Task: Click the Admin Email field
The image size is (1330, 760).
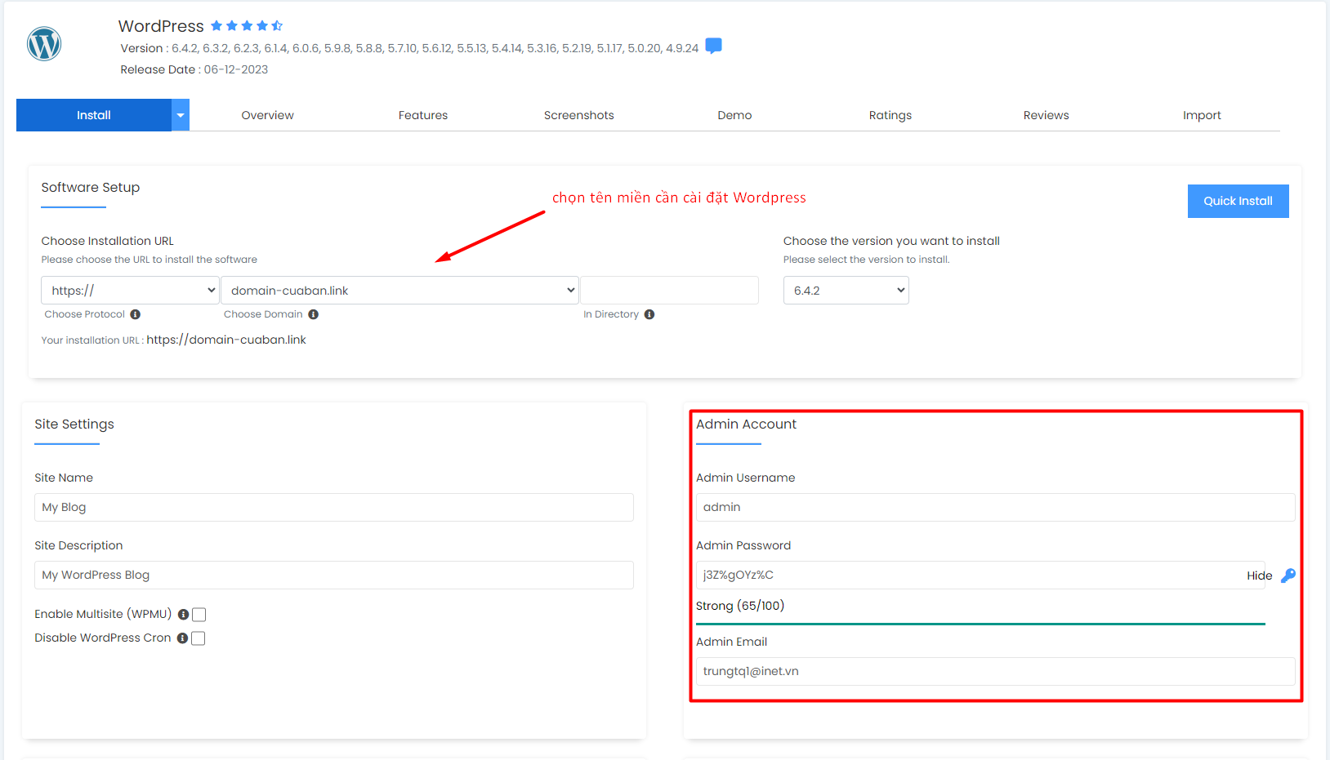Action: pos(995,671)
